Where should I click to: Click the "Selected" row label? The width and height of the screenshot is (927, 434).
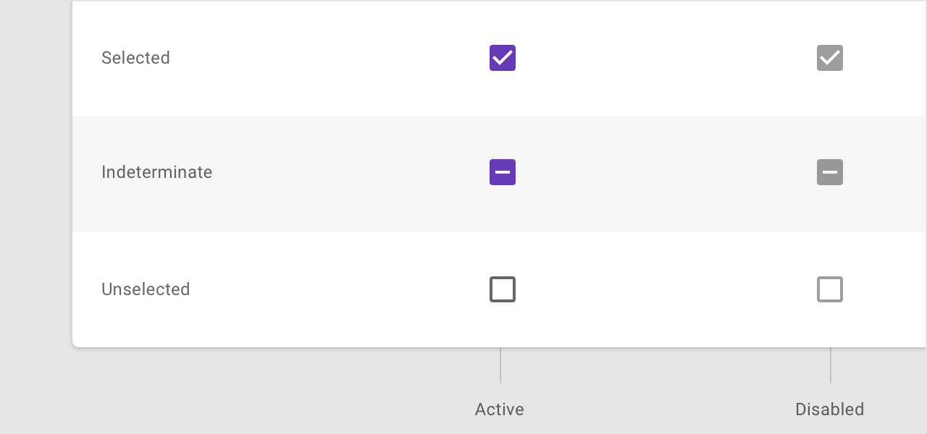click(135, 58)
